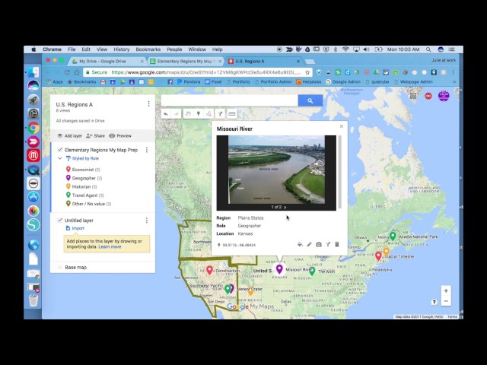
Task: Open Spotlight search in the menu bar
Action: (x=428, y=49)
